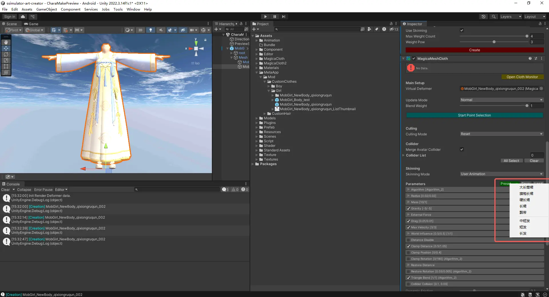Select the Rect tool
The width and height of the screenshot is (549, 297).
point(6,66)
